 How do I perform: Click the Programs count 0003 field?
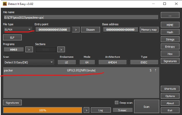coord(14,50)
